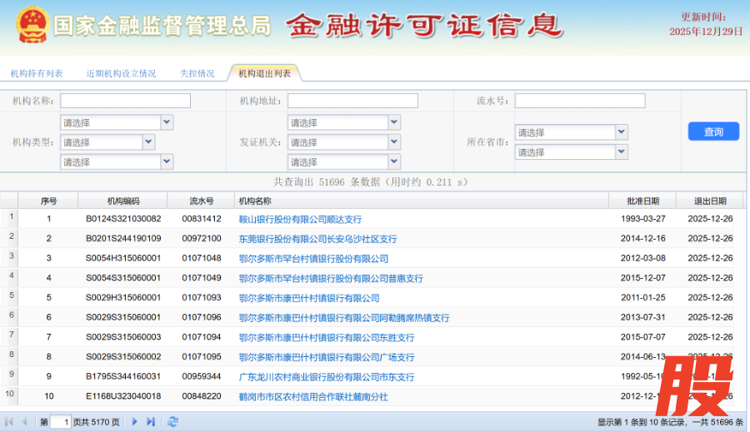Switch to the 机构持有列表 tab
The image size is (750, 432).
tap(37, 73)
